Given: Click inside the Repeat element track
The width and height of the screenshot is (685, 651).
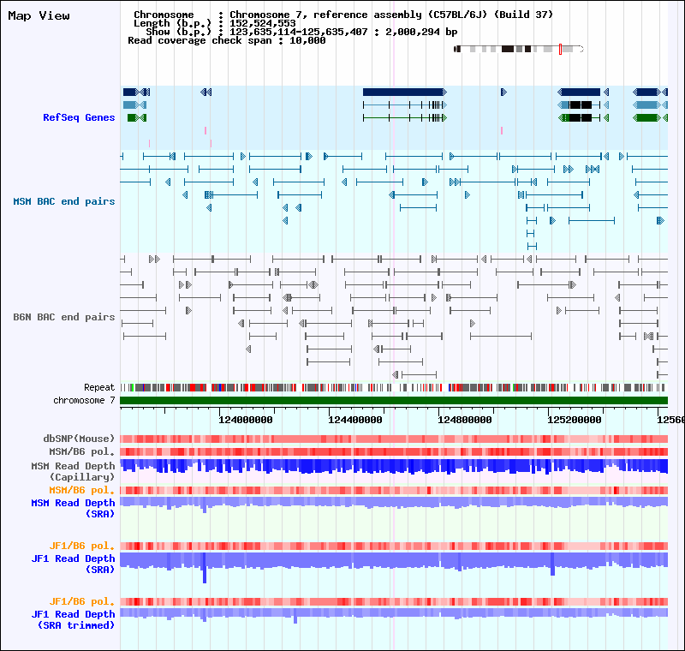Looking at the screenshot, I should pyautogui.click(x=394, y=387).
